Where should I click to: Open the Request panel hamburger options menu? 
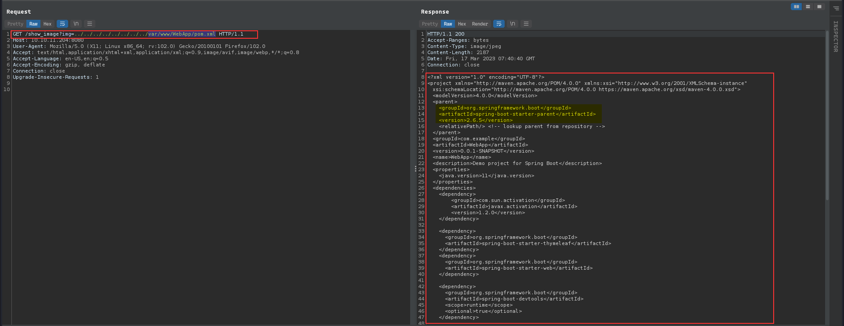click(90, 24)
